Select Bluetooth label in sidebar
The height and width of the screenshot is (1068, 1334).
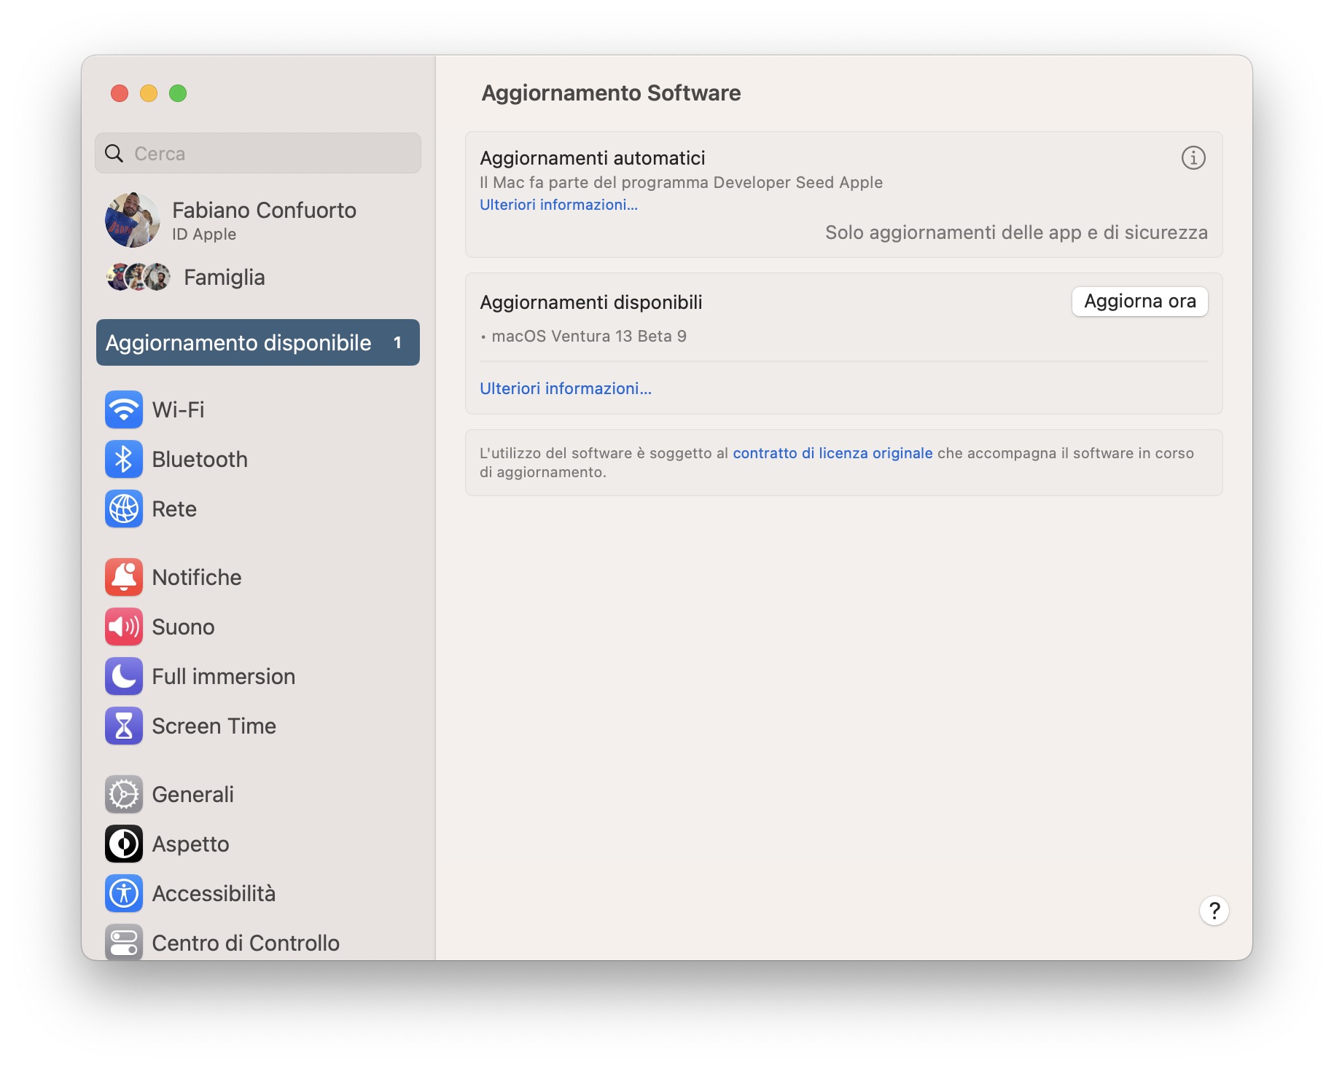[x=200, y=460]
